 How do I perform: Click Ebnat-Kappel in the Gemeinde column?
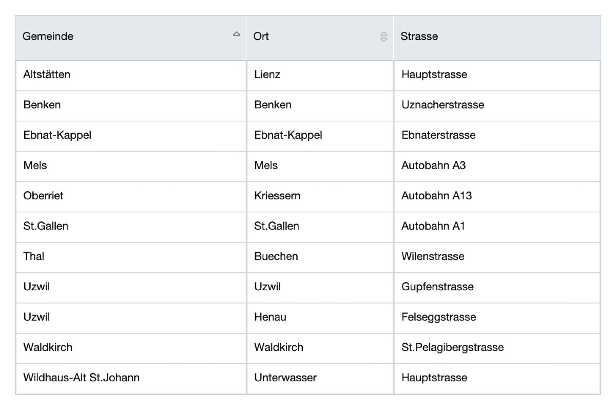click(57, 135)
